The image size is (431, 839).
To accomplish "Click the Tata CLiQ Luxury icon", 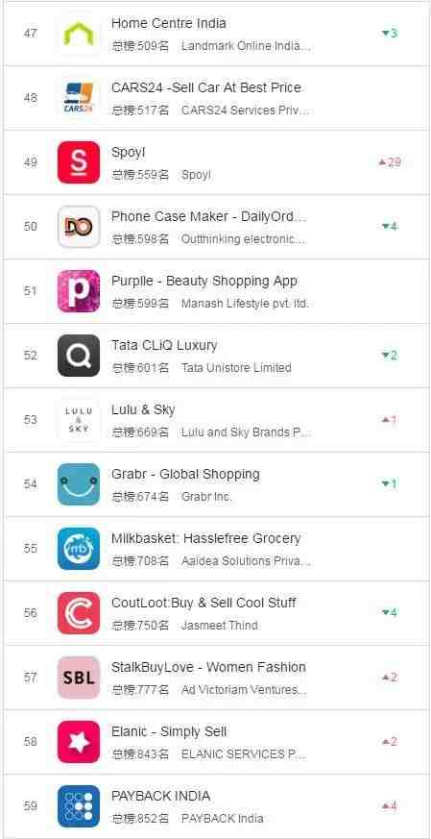I will point(79,356).
